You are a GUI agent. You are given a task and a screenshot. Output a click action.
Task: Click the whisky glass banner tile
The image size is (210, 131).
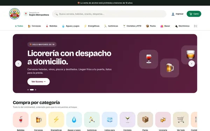click(x=189, y=55)
